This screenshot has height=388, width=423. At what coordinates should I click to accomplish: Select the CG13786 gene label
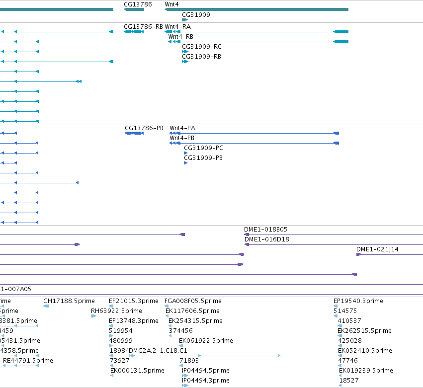[138, 4]
